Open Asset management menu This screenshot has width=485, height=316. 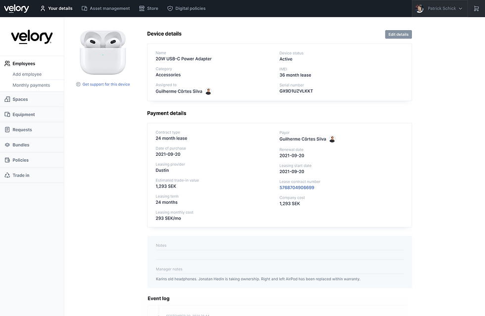[105, 8]
